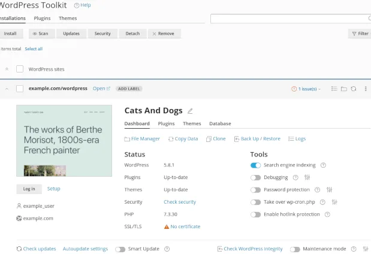Click the Clone link
Image resolution: width=371 pixels, height=254 pixels.
pos(216,139)
